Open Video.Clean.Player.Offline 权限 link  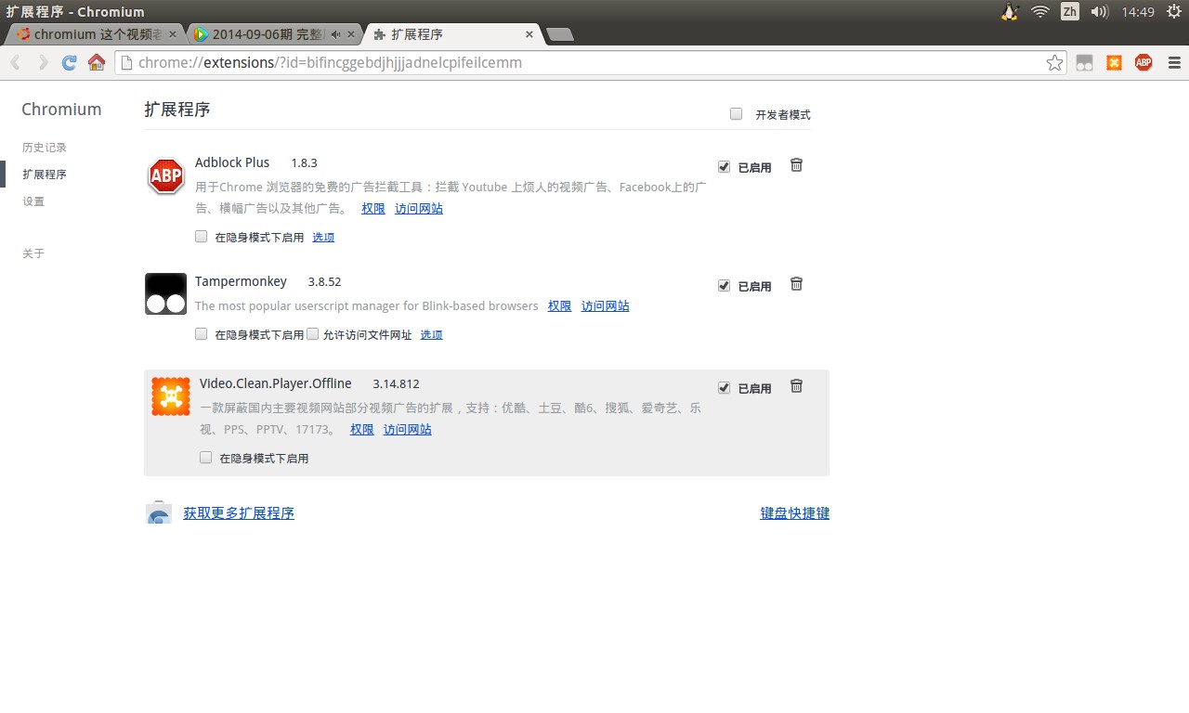pos(362,430)
